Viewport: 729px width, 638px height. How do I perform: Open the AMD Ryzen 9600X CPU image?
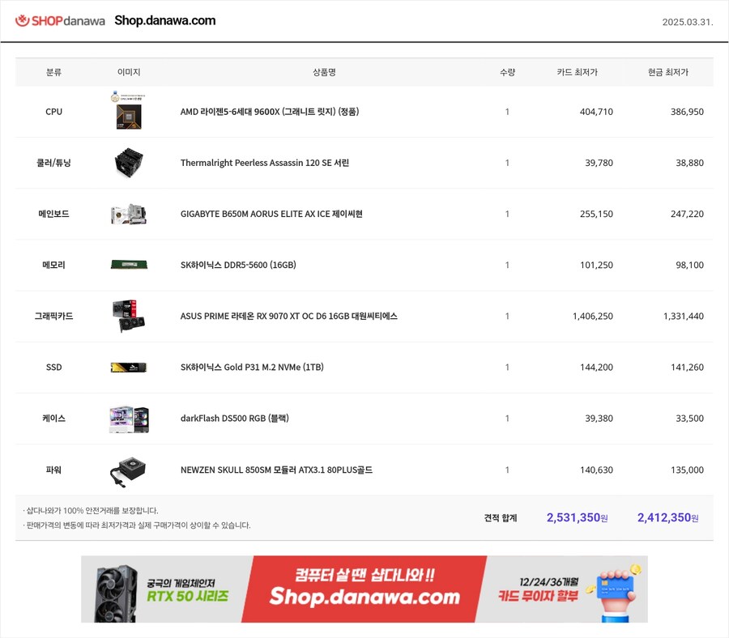[x=129, y=111]
